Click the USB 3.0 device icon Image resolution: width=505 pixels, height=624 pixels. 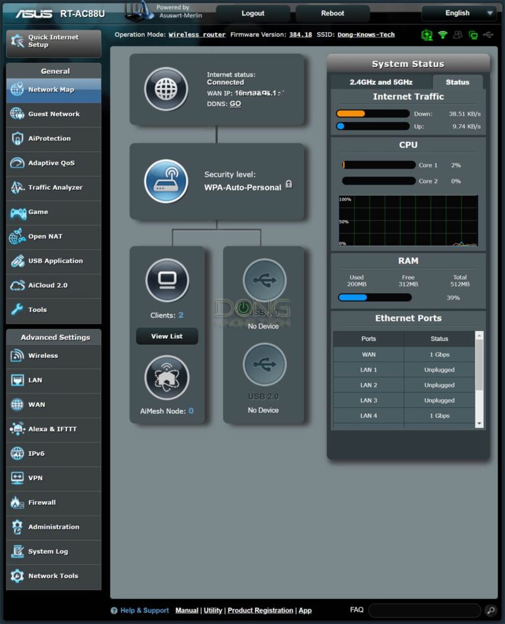coord(264,280)
